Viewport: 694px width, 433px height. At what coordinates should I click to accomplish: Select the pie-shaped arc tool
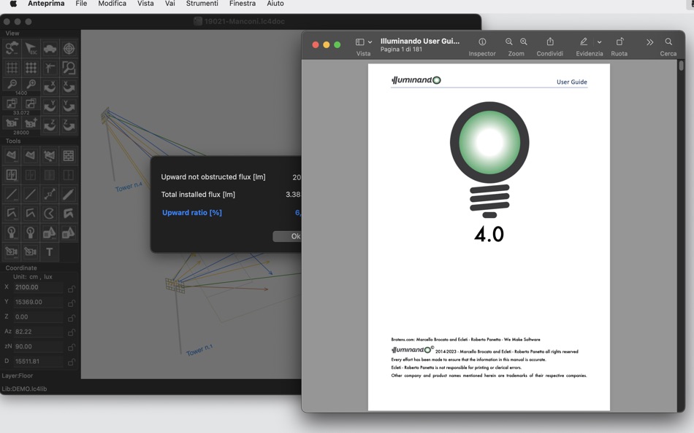point(50,214)
